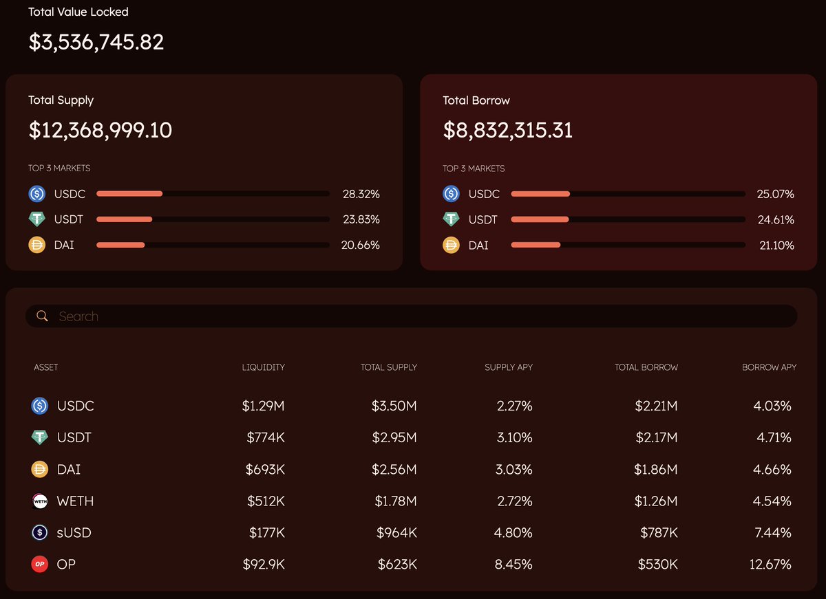Click OP liquidity value $92.9K
This screenshot has height=599, width=826.
point(264,564)
